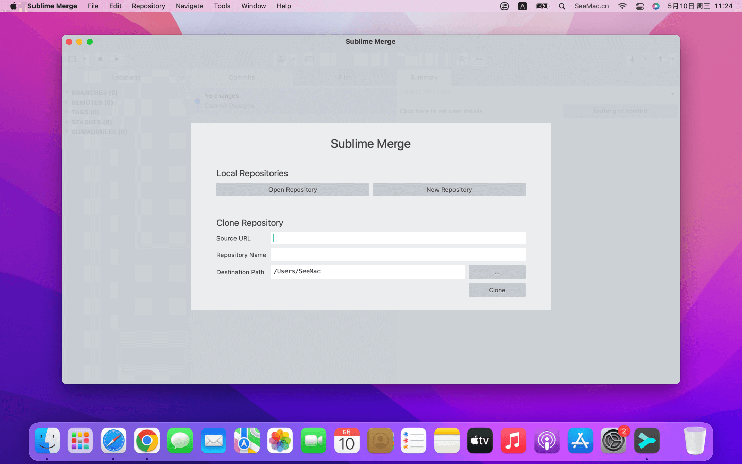Click the Destination Path field

point(367,272)
